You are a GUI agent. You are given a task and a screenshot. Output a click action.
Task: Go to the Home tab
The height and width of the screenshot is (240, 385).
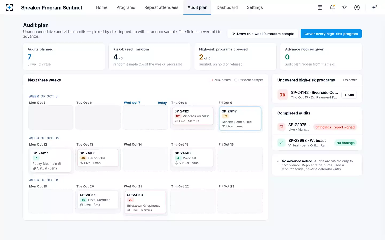coord(102,7)
